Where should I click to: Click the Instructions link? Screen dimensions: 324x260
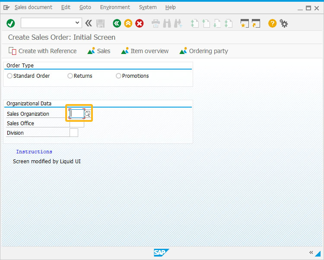[x=34, y=152]
